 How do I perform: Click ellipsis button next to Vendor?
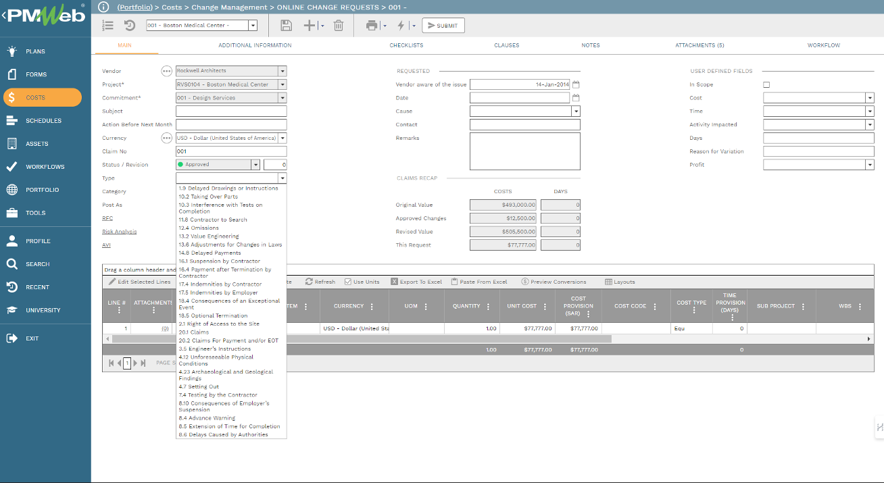pos(166,71)
